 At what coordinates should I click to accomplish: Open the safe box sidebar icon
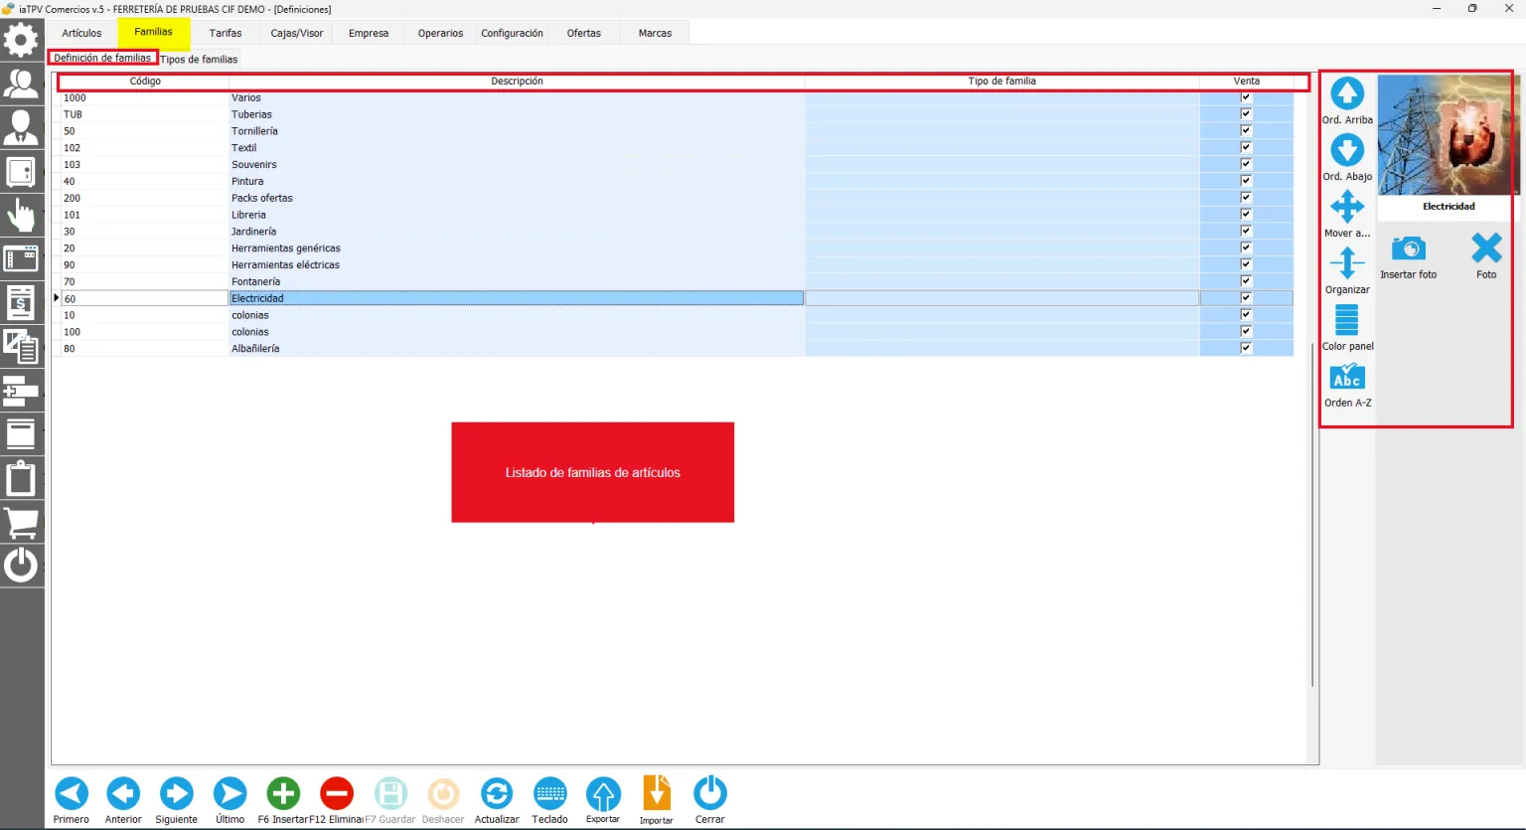coord(21,171)
